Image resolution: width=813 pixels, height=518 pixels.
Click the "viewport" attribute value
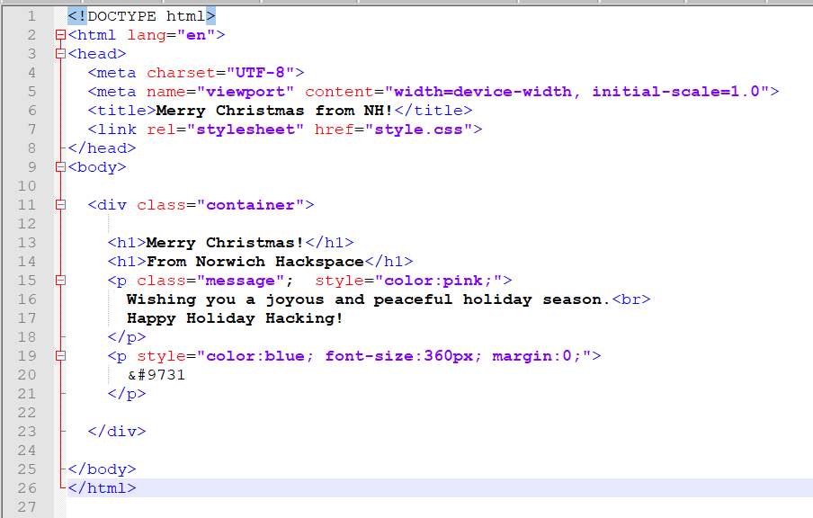coord(246,92)
